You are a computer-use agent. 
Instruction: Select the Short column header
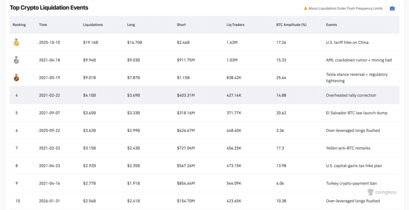[x=181, y=25]
